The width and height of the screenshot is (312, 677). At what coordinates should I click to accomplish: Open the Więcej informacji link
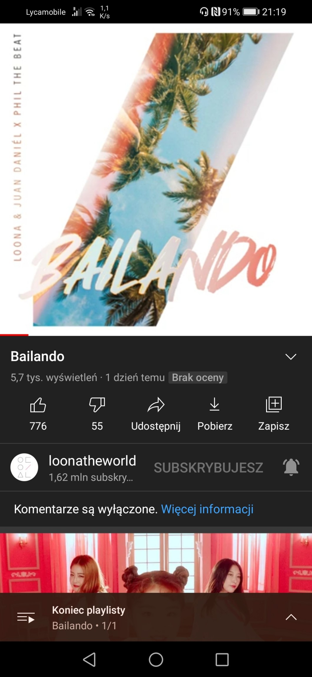pos(207,509)
